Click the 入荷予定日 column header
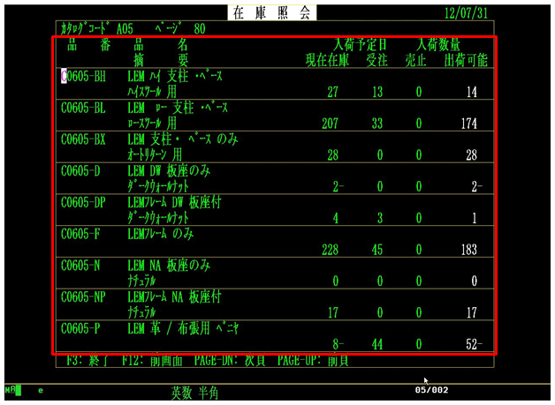This screenshot has height=405, width=555. tap(360, 45)
